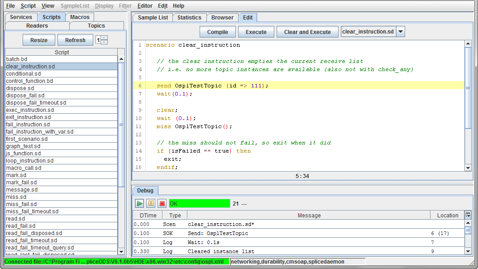Screen dimensions: 478x269
Task: Click the script list scroll-up arrow
Action: pos(121,59)
